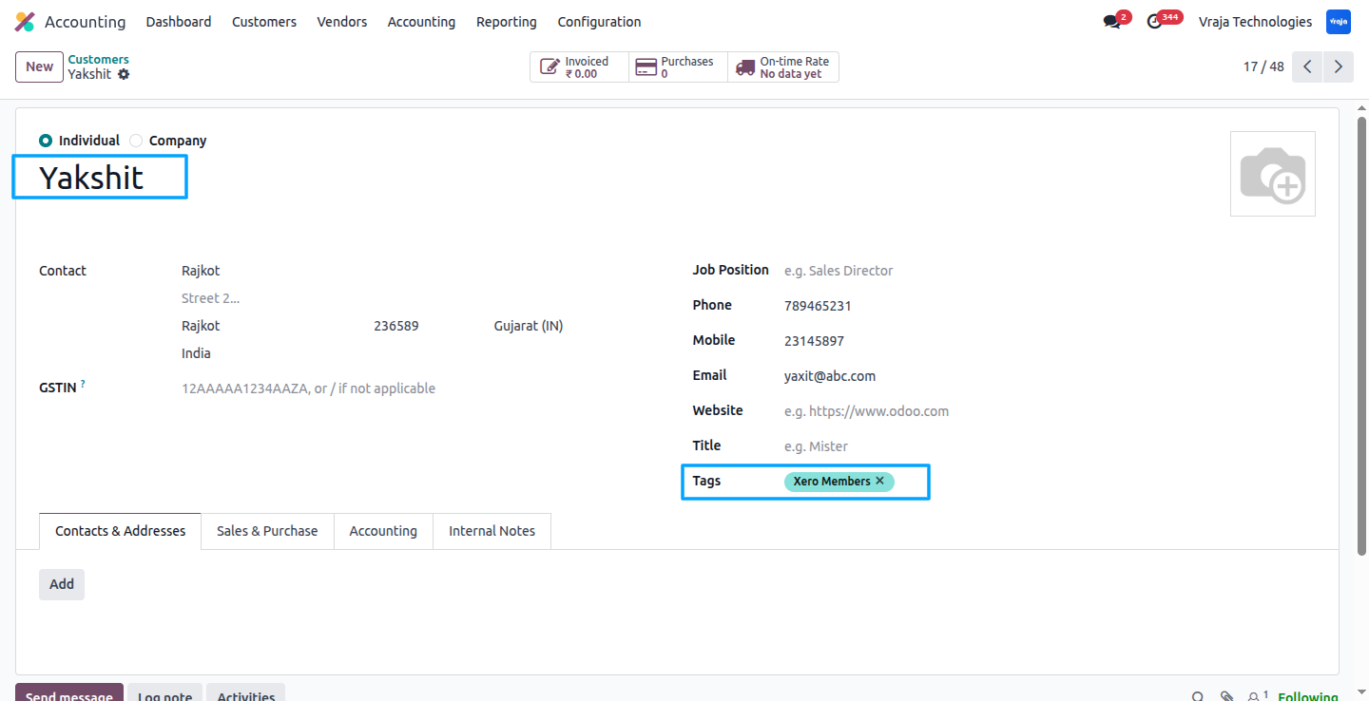This screenshot has width=1369, height=701.
Task: Switch to the Internal Notes tab
Action: 492,531
